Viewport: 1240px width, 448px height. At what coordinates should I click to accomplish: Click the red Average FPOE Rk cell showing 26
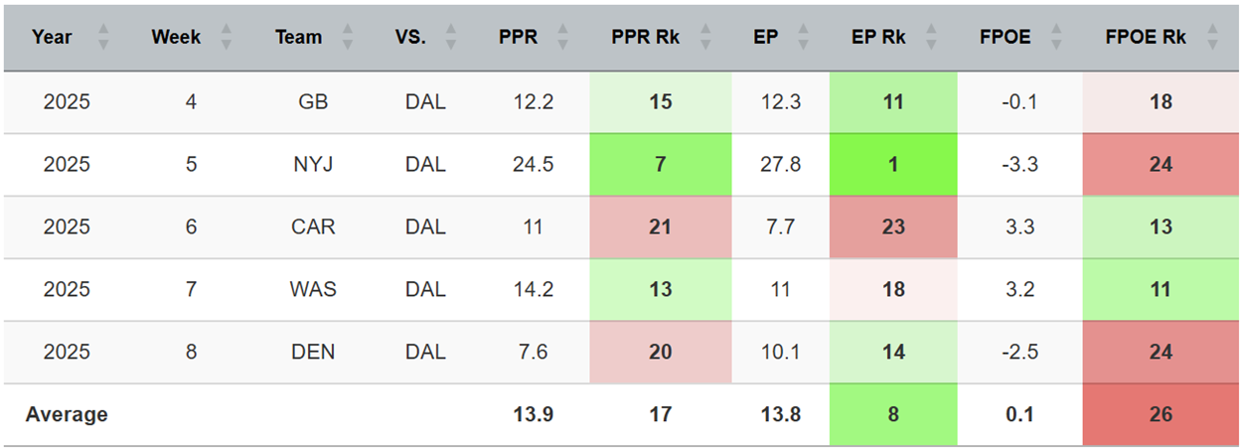1161,414
